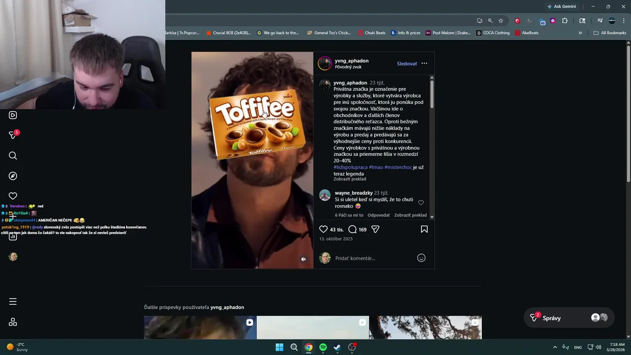The image size is (631, 355).
Task: Open Spotify from taskbar
Action: coord(323,347)
